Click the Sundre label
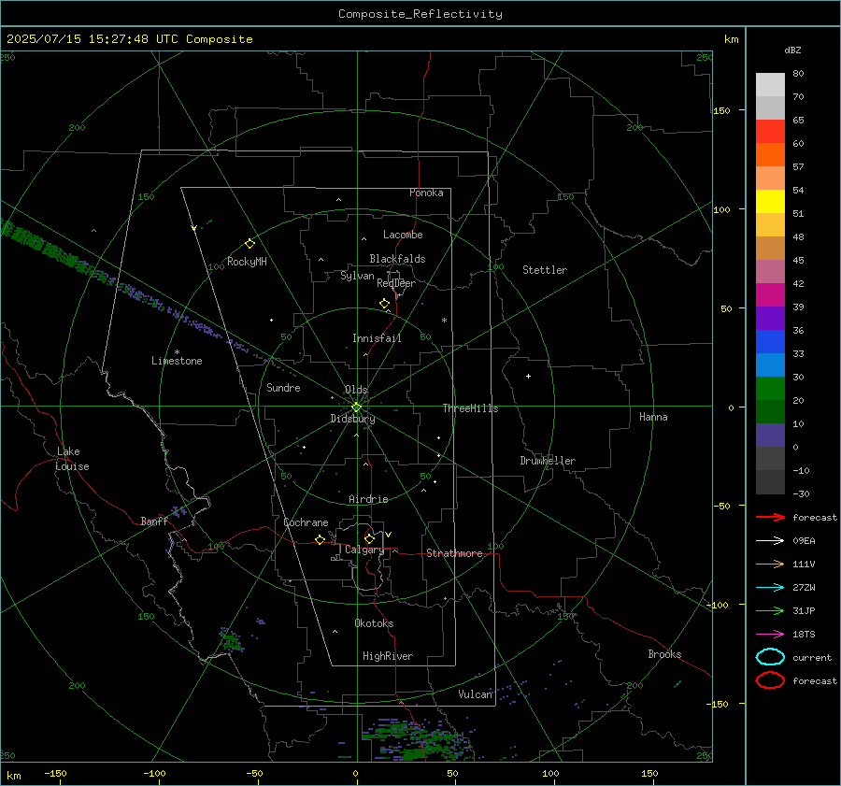The image size is (841, 786). click(x=283, y=387)
